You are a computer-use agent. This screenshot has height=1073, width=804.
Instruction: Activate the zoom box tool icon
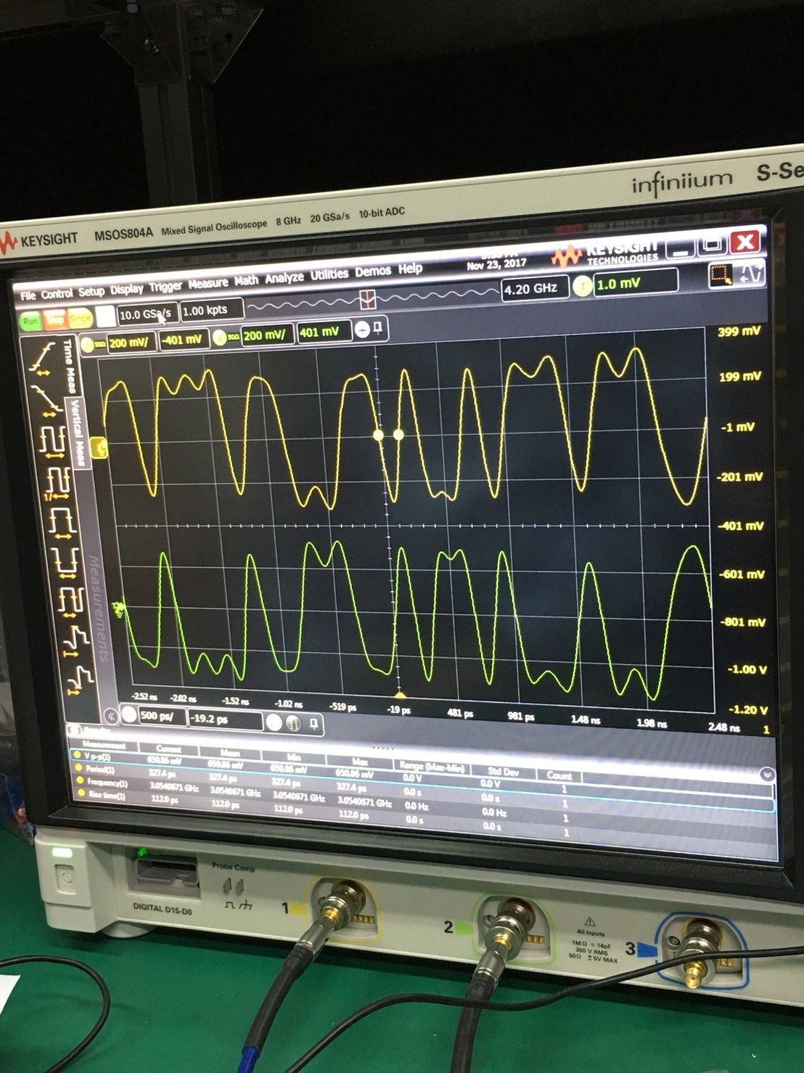click(721, 275)
